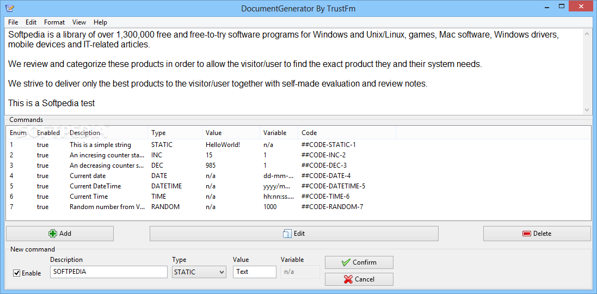
Task: Click the variable 1000 cell
Action: coord(270,207)
